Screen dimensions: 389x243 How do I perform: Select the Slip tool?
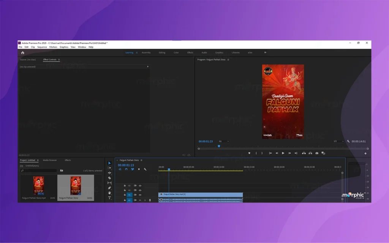(109, 183)
